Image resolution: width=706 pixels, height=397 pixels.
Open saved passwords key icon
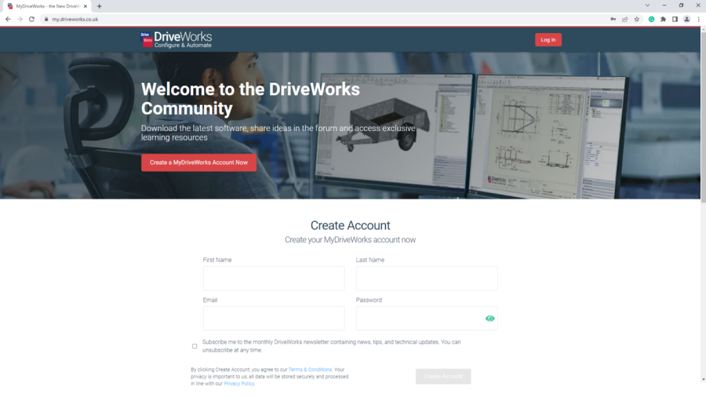[x=613, y=19]
